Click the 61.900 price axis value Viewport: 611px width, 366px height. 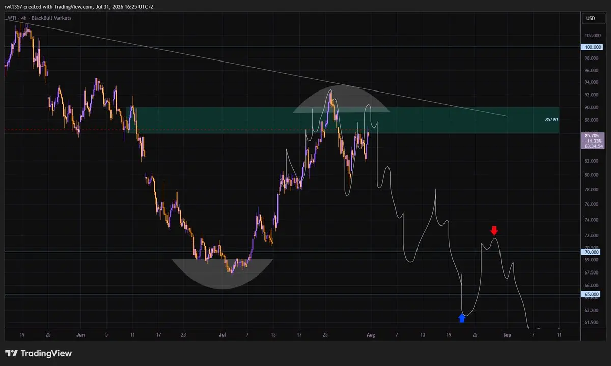point(592,322)
